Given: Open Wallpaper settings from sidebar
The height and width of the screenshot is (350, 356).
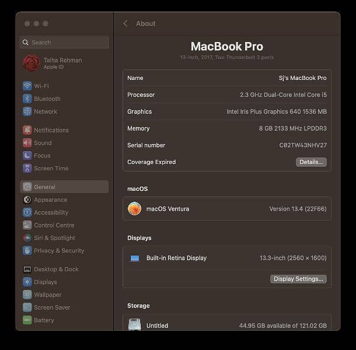Looking at the screenshot, I should pos(47,295).
